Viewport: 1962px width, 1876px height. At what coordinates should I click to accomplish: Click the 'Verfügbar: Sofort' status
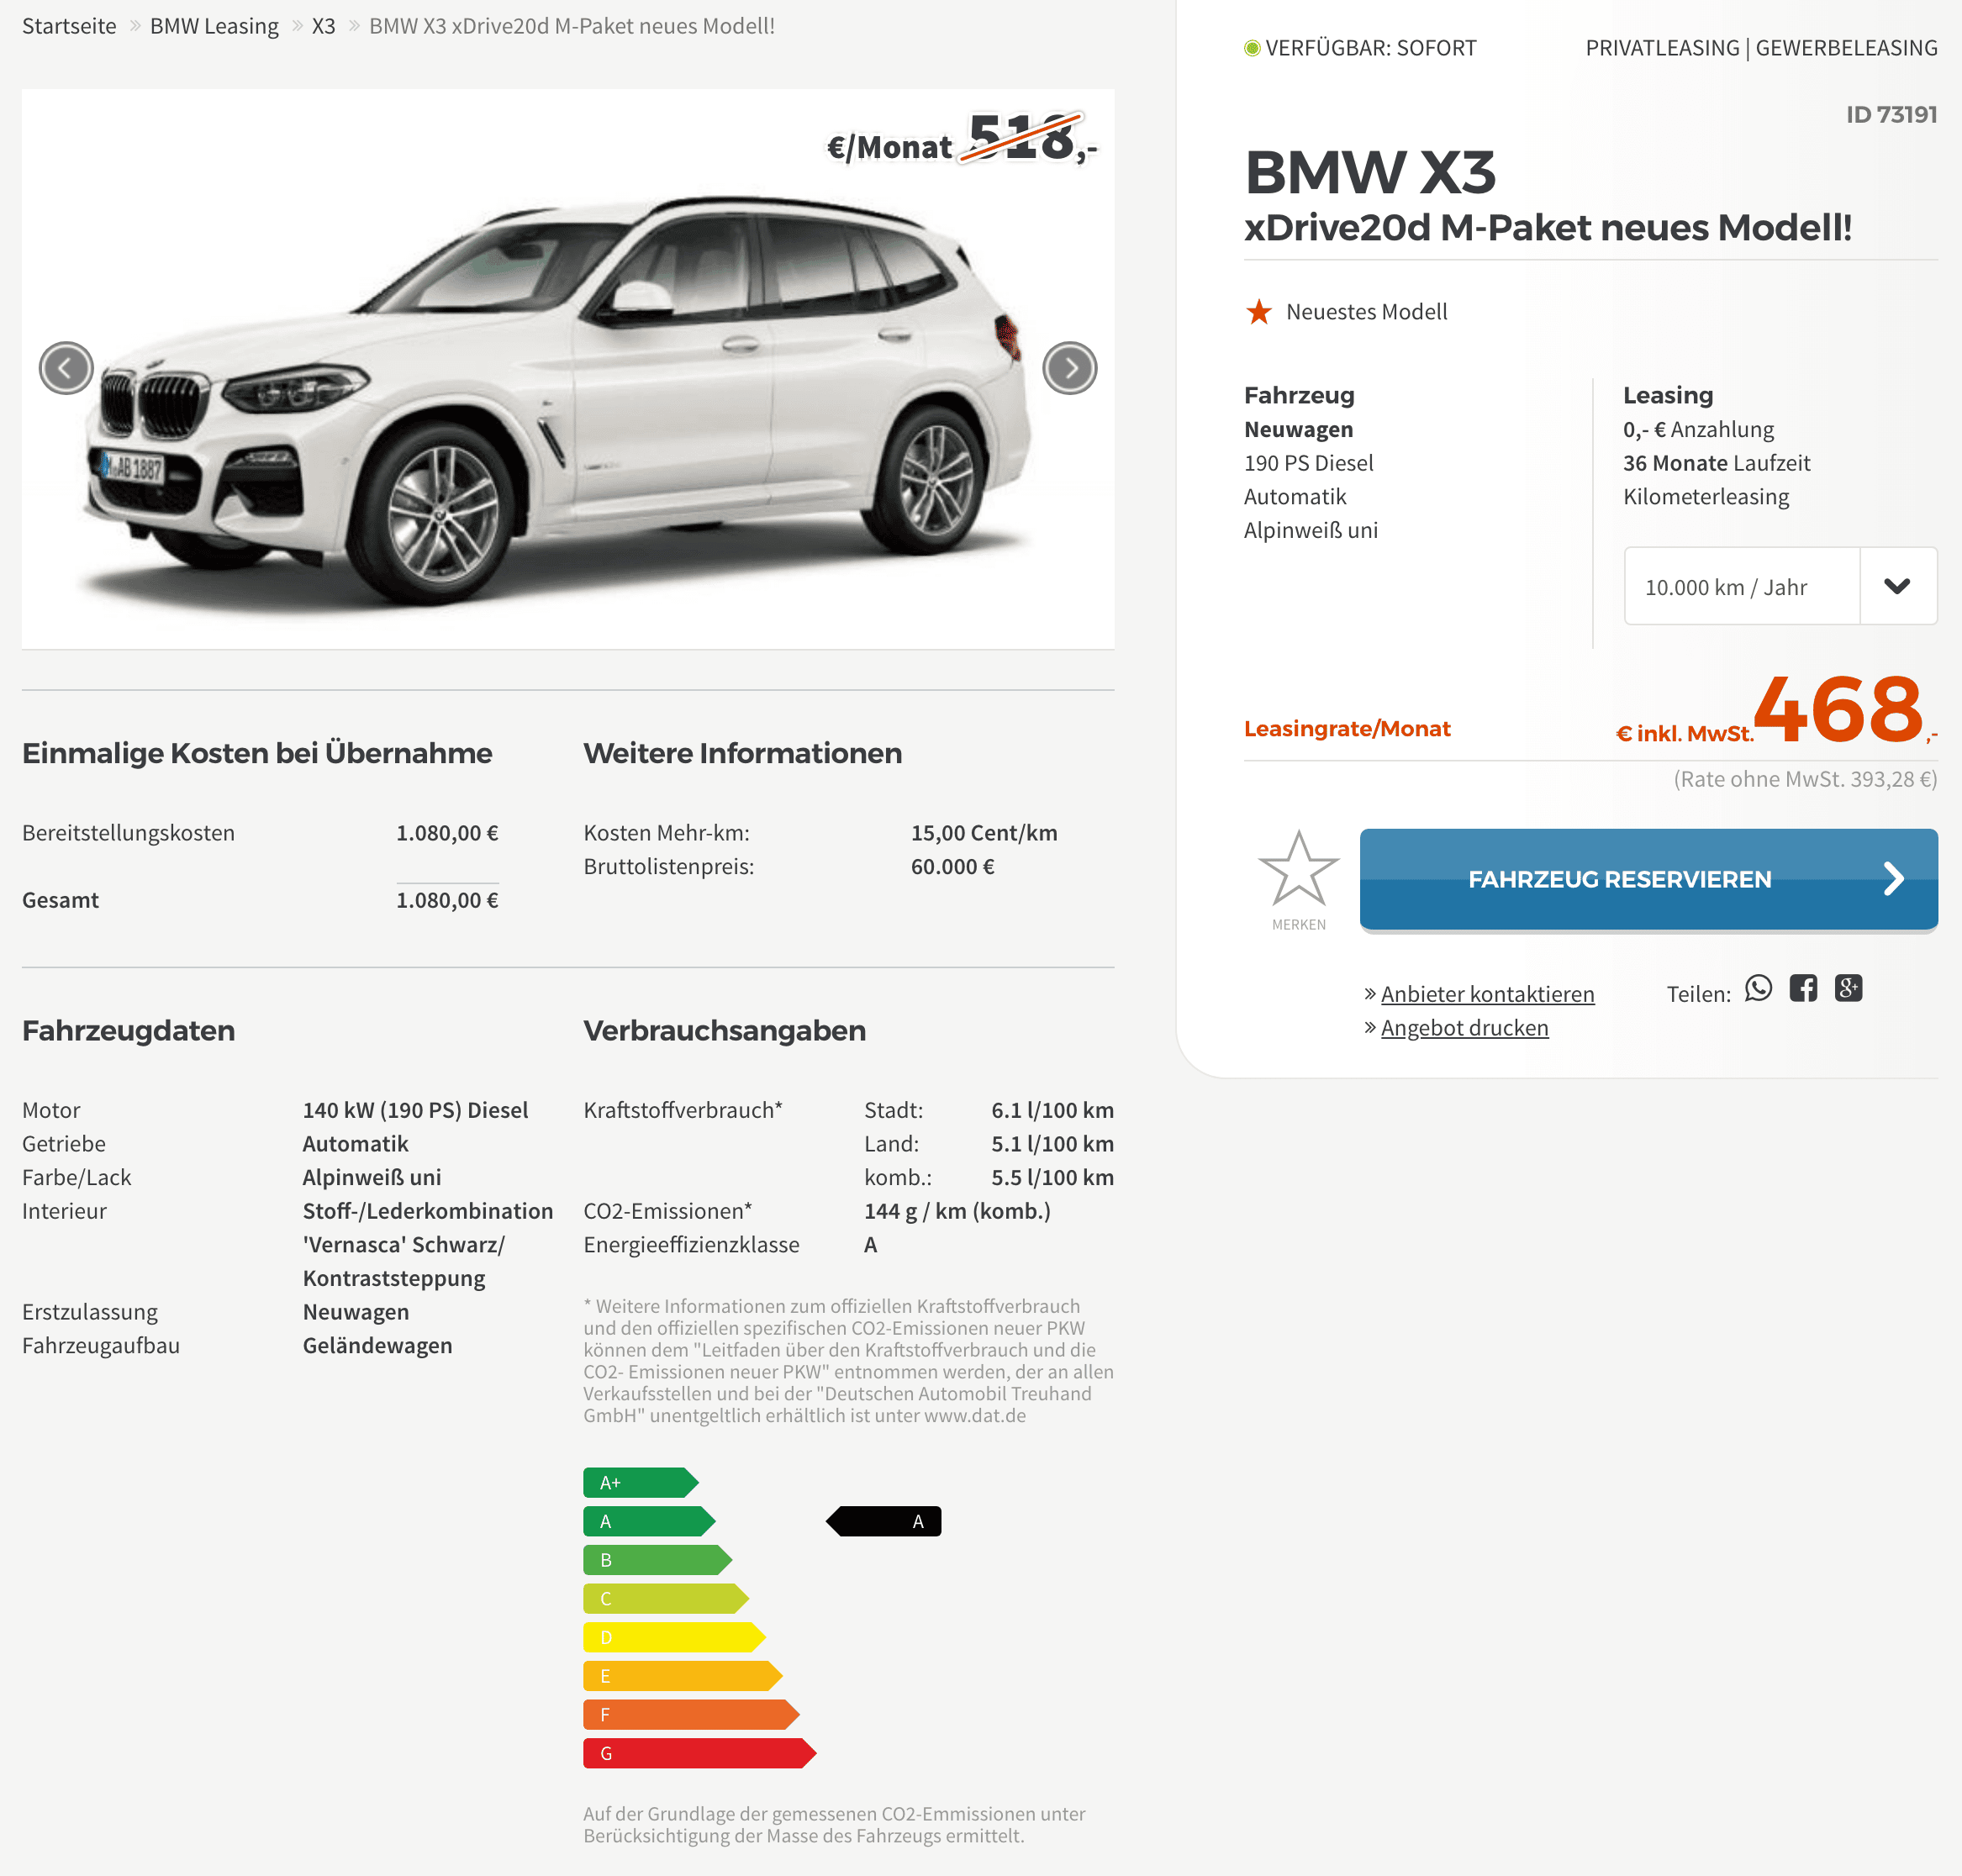tap(1360, 48)
